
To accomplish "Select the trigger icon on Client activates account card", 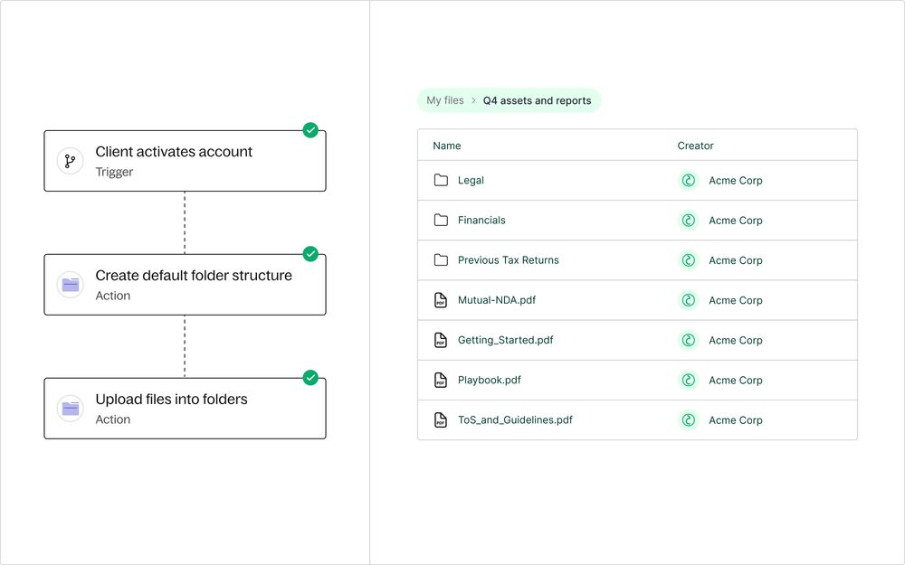I will click(70, 160).
